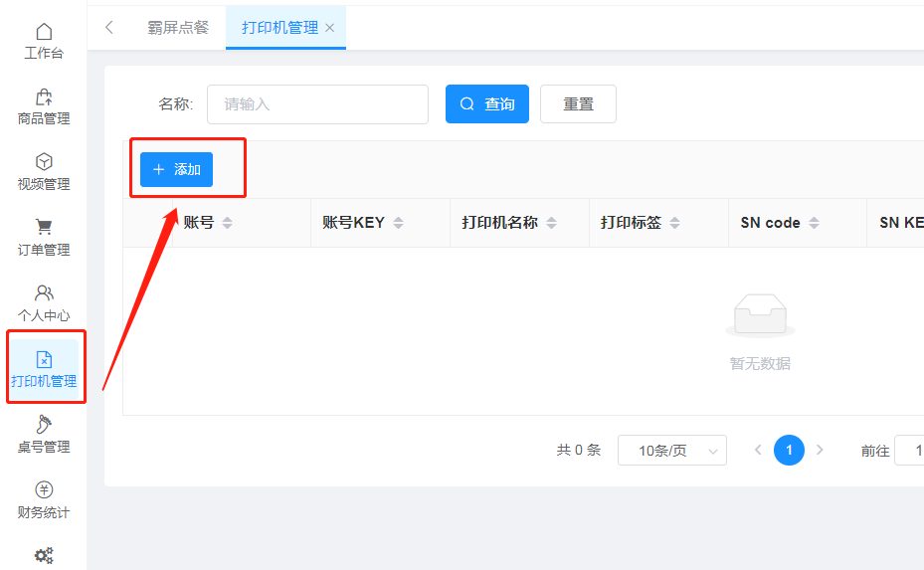The width and height of the screenshot is (924, 570).
Task: Click the back chevron beside tabs
Action: (109, 27)
